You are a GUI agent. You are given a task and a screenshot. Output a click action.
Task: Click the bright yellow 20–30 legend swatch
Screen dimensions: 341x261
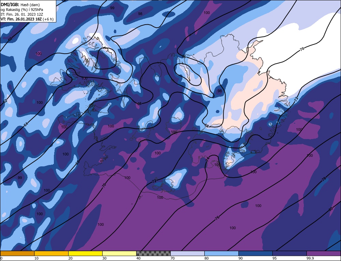[x=85, y=253]
